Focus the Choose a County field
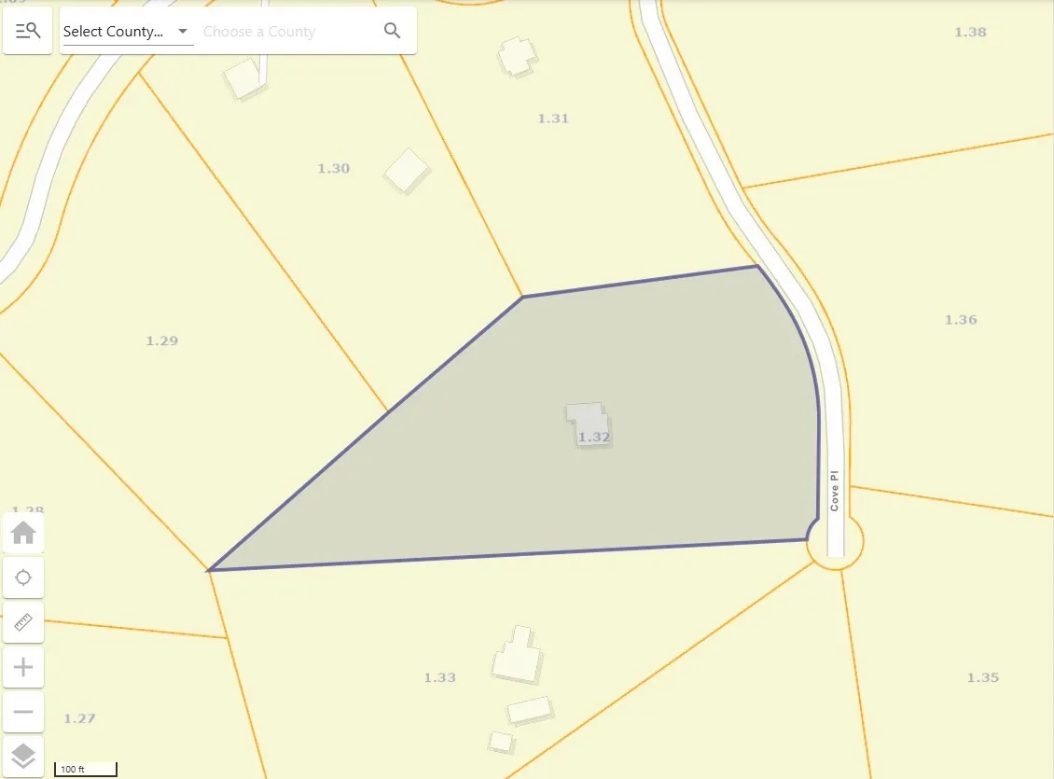The height and width of the screenshot is (779, 1054). (x=289, y=32)
